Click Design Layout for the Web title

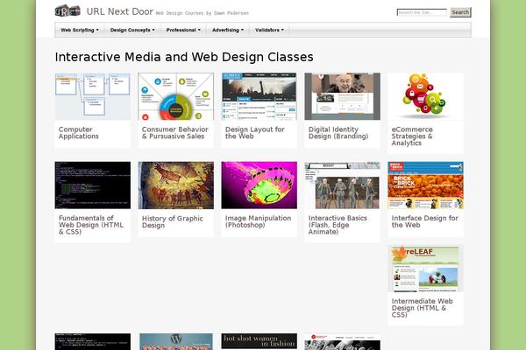coord(254,133)
